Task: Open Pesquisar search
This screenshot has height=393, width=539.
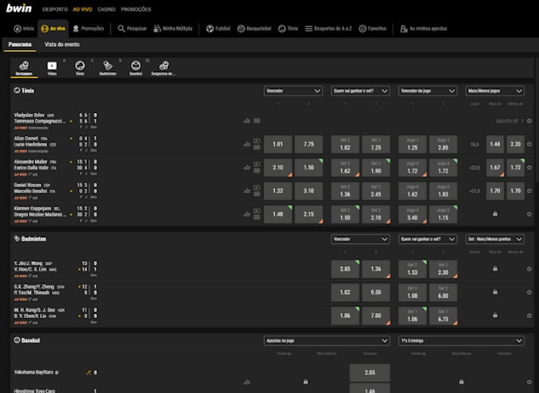Action: [132, 29]
